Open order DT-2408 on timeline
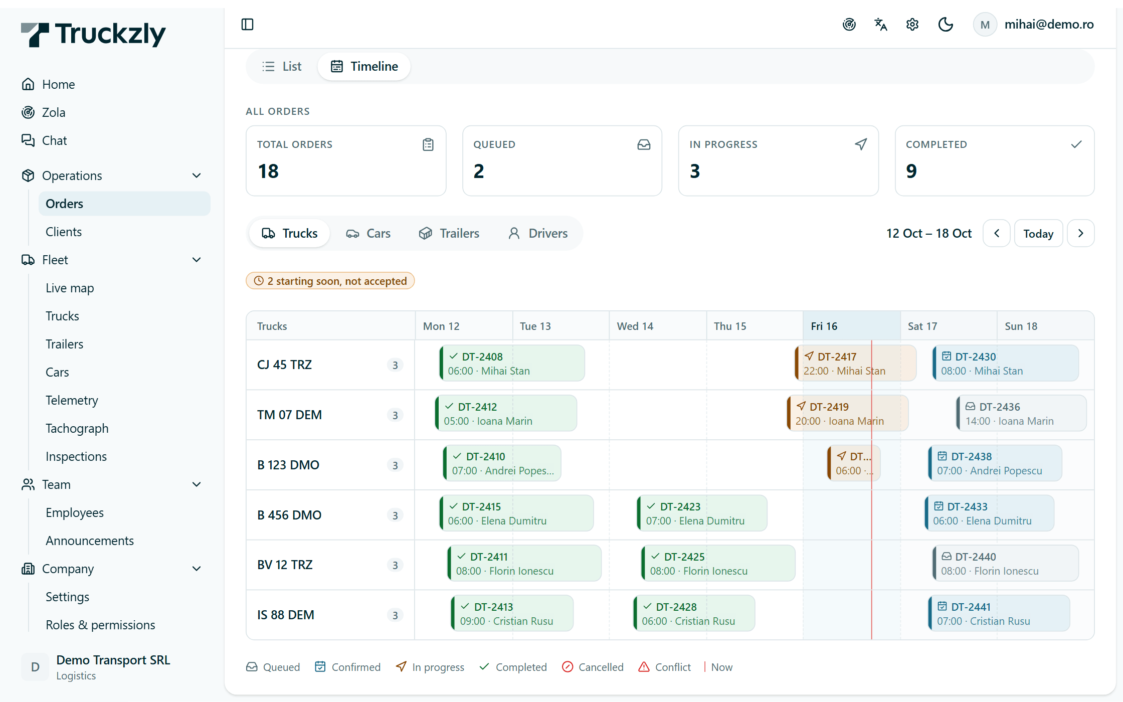 point(512,364)
